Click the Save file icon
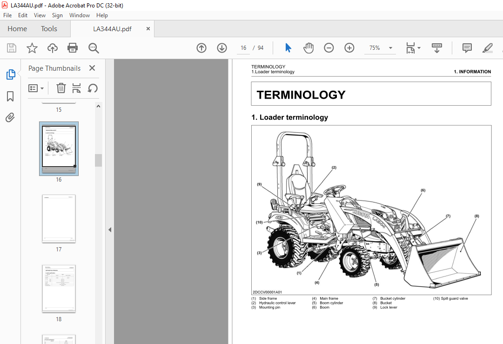 point(12,48)
